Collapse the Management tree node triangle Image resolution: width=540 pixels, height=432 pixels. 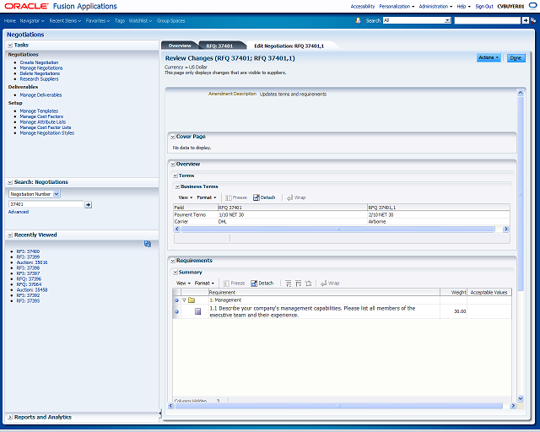(x=184, y=300)
